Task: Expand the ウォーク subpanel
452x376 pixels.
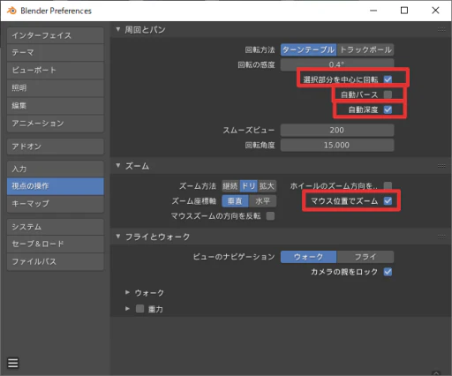Action: click(127, 292)
